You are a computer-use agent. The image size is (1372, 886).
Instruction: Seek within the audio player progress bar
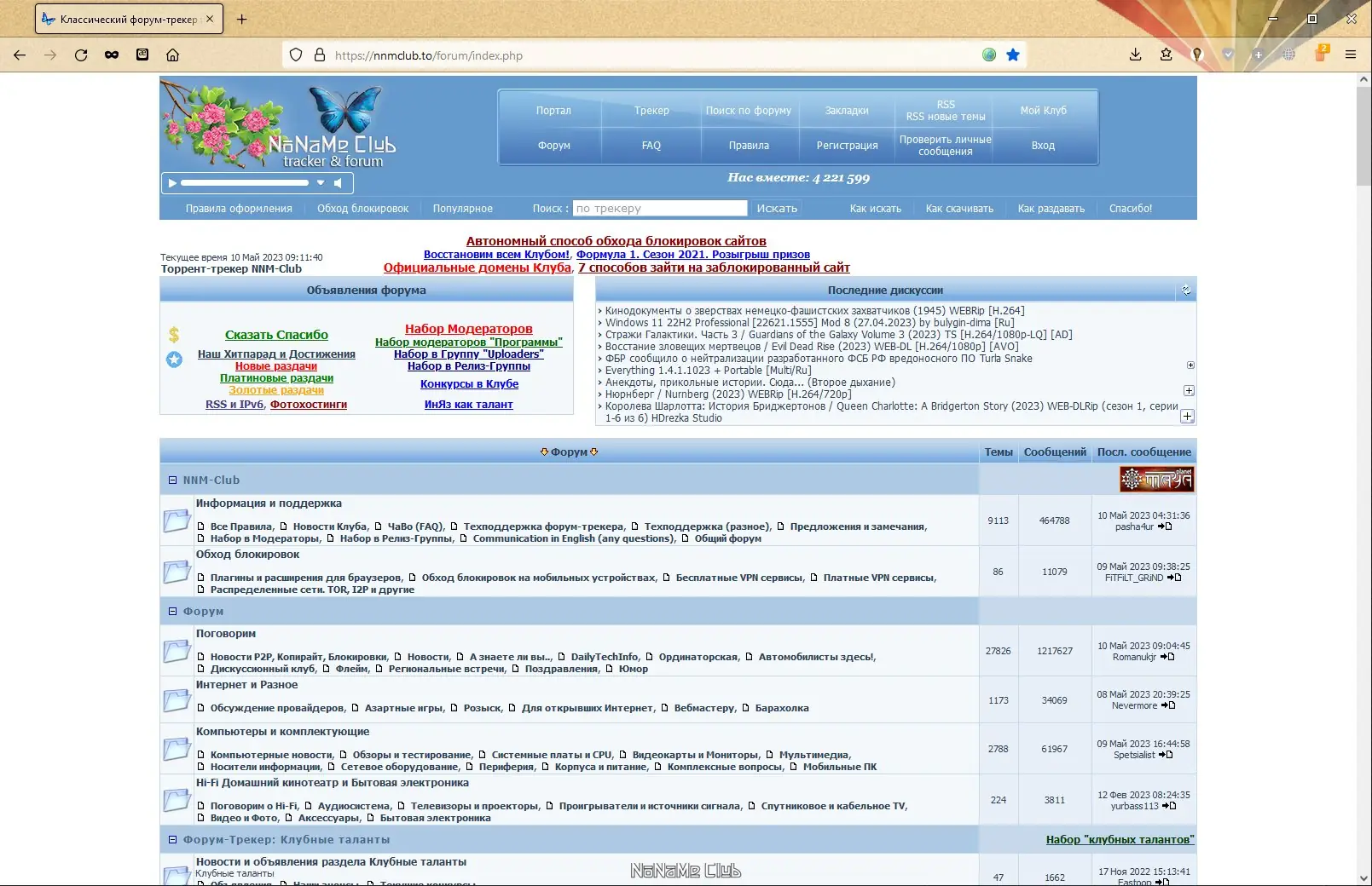(x=245, y=183)
